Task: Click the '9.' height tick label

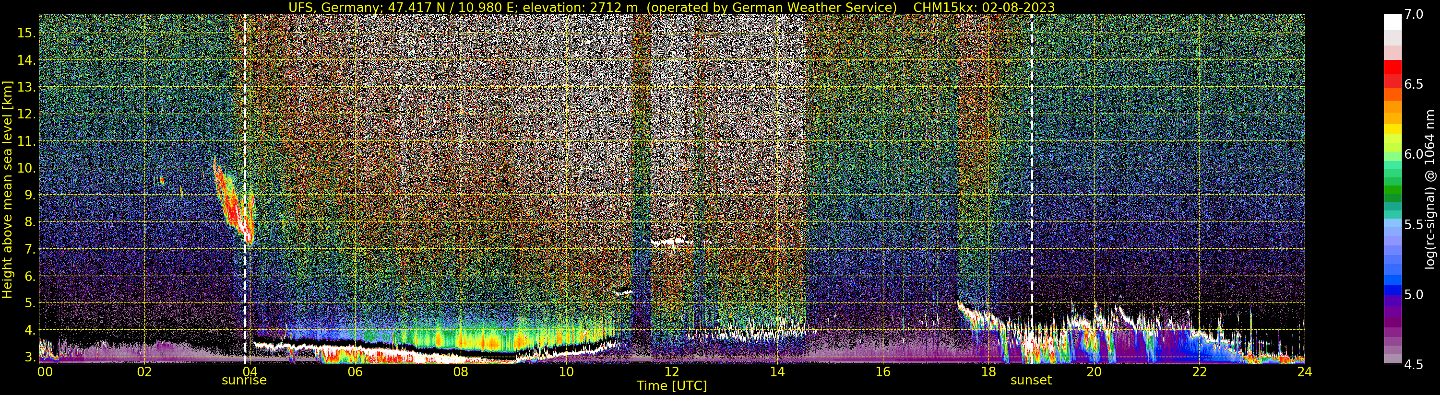Action: (x=30, y=195)
